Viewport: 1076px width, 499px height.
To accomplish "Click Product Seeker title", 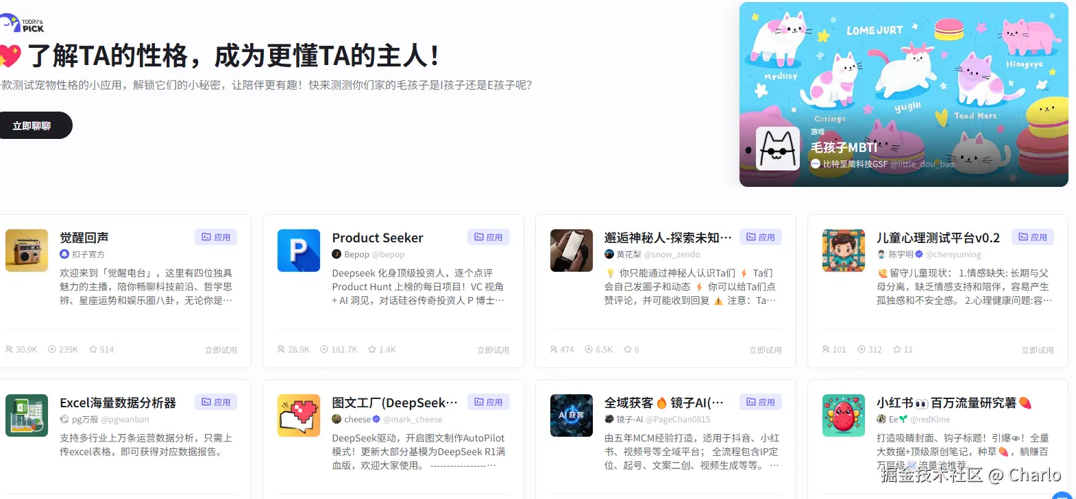I will [378, 238].
